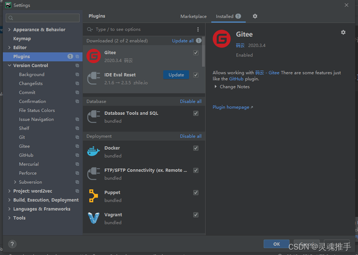Click project-level icon next to Project: word2vec
Screen dimensions: 358x255
pyautogui.click(x=77, y=191)
